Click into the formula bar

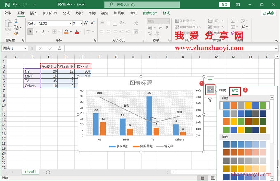click(x=170, y=49)
